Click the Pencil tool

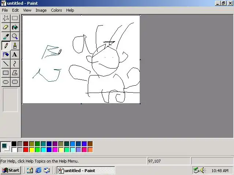[x=6, y=46]
